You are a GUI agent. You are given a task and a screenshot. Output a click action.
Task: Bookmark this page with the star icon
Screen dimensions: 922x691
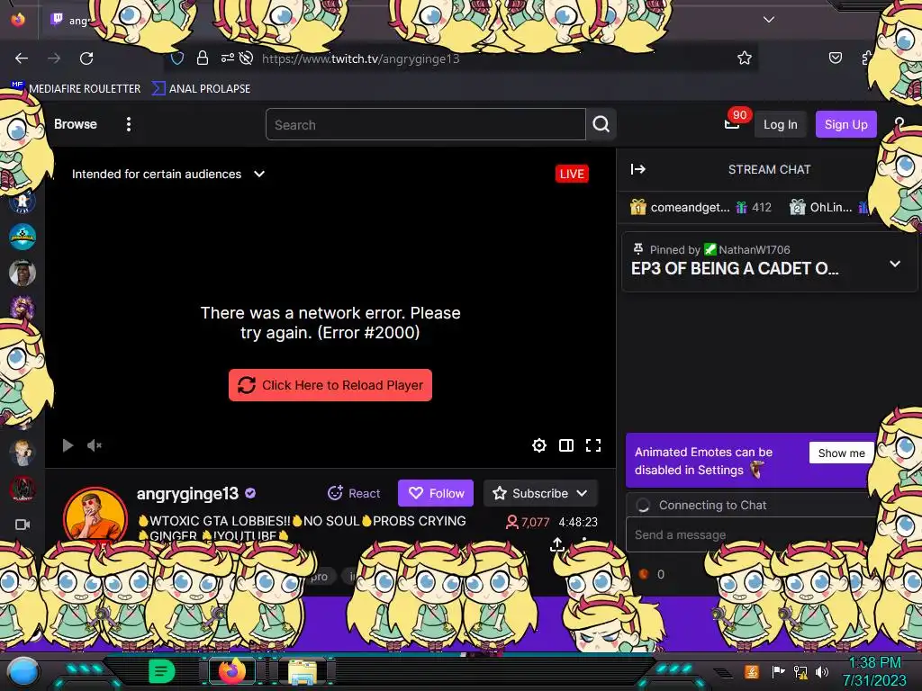point(745,58)
